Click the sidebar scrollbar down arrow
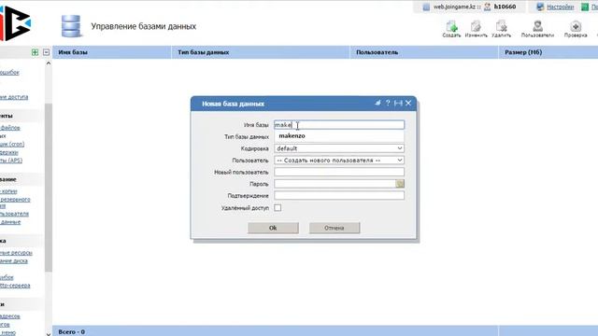The image size is (598, 336). tap(49, 334)
